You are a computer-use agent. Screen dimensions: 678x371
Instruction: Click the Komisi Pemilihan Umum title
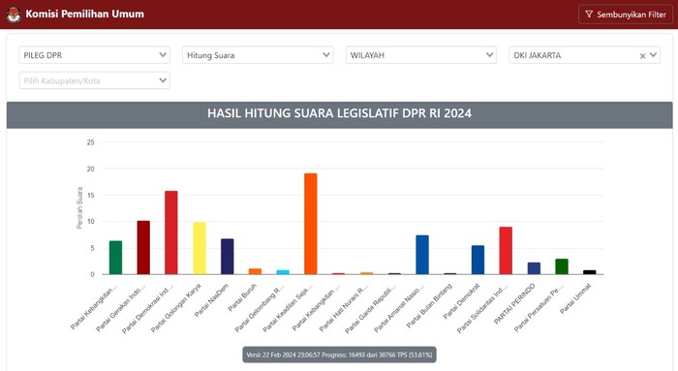(x=85, y=14)
